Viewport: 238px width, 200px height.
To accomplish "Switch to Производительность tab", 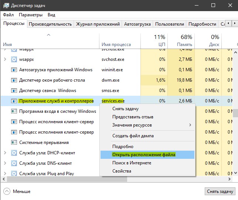I will (50, 24).
